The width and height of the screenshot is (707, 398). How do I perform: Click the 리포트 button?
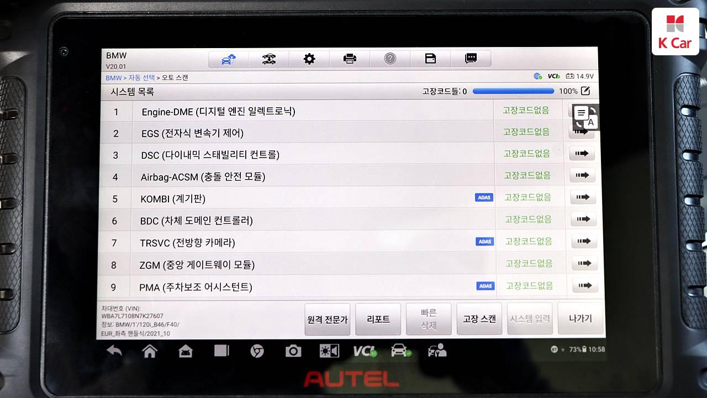pyautogui.click(x=378, y=319)
